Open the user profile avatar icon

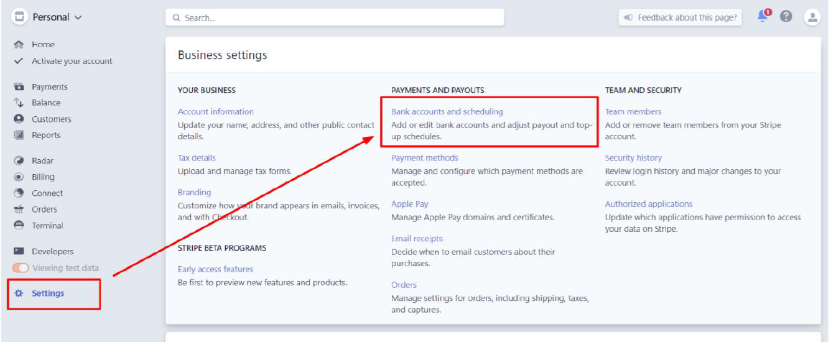coord(812,17)
